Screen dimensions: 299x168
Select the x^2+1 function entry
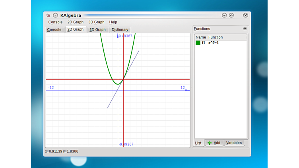[214, 43]
